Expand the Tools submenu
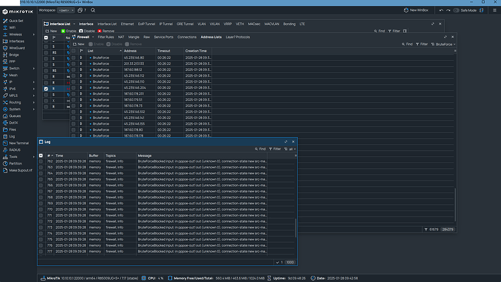Viewport: 501px width, 282px height. [x=33, y=157]
